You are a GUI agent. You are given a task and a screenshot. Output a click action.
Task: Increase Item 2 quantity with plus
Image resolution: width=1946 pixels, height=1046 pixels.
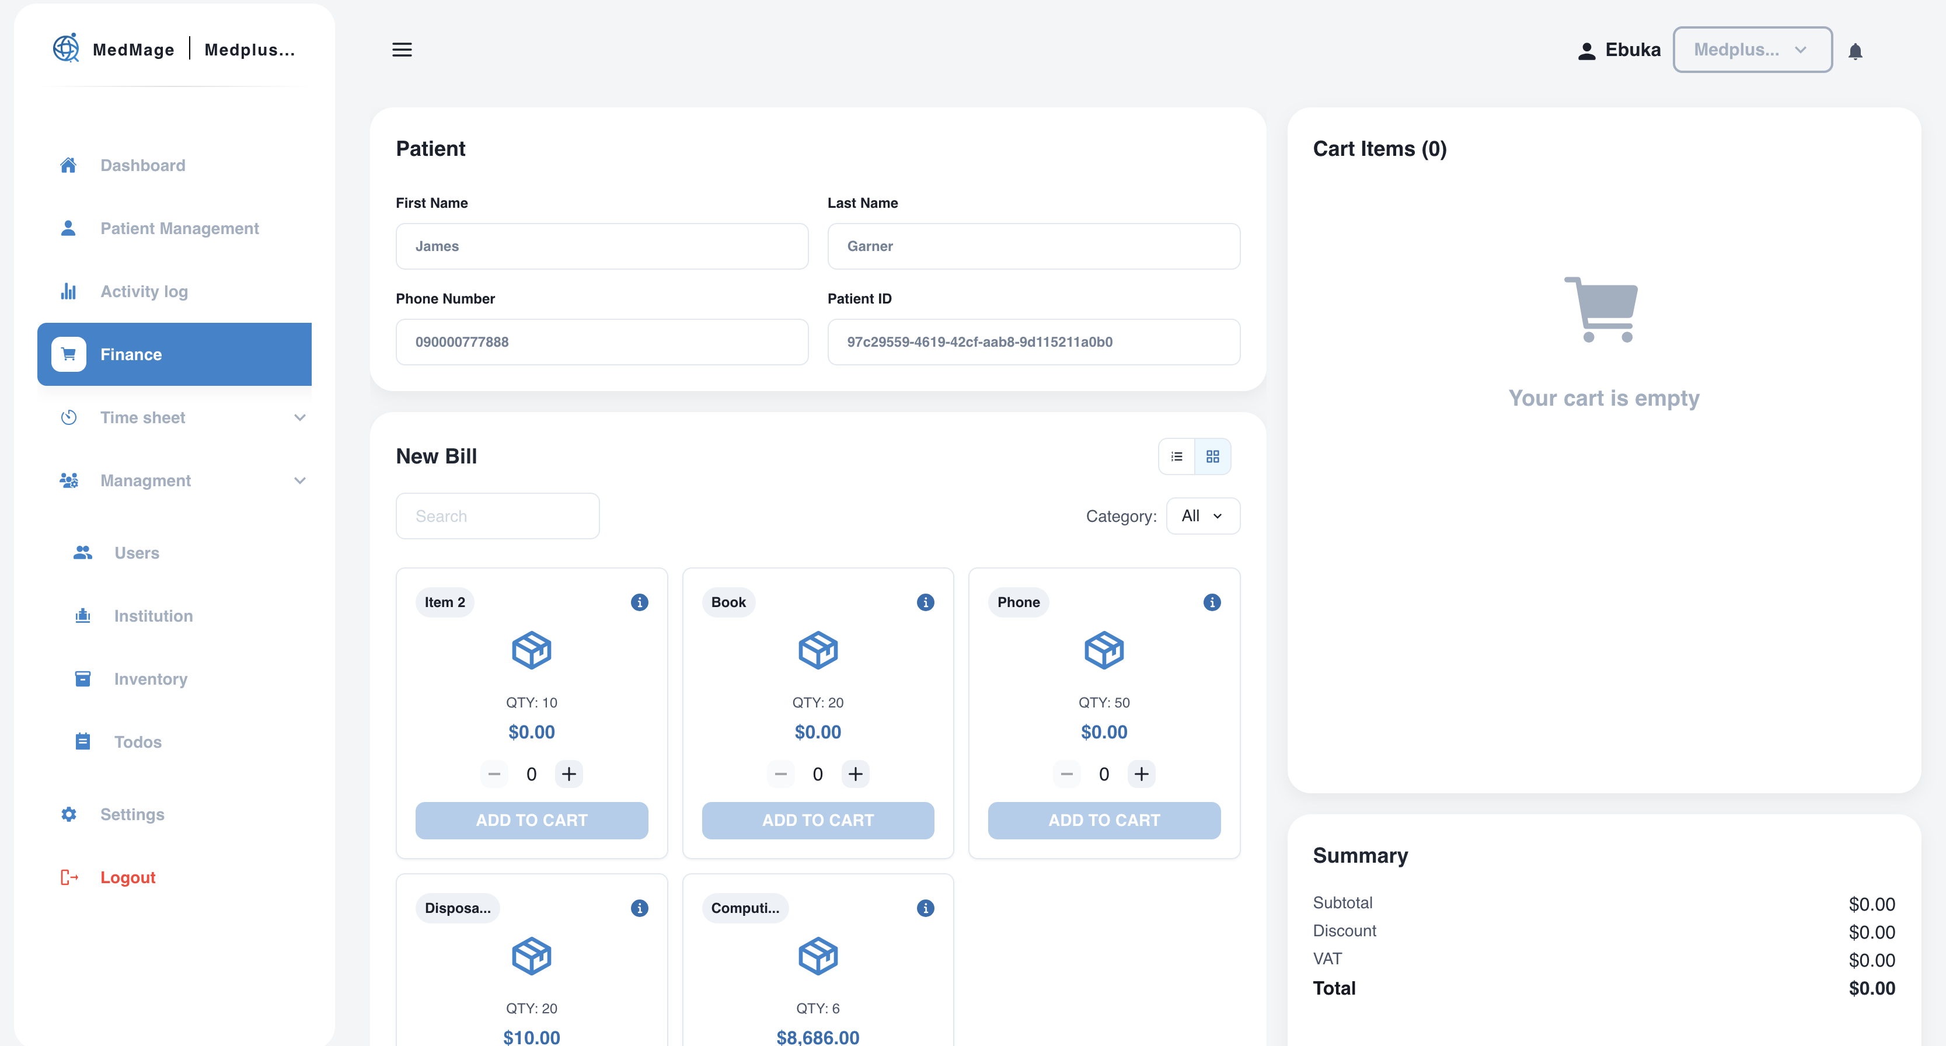(569, 773)
